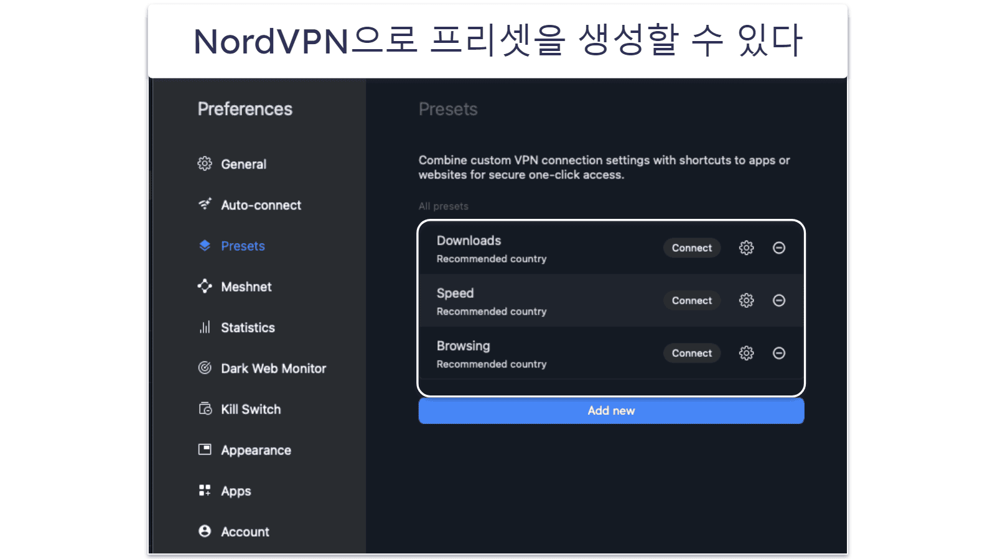This screenshot has height=559, width=995.
Task: Select the Browsing preset name
Action: click(463, 346)
